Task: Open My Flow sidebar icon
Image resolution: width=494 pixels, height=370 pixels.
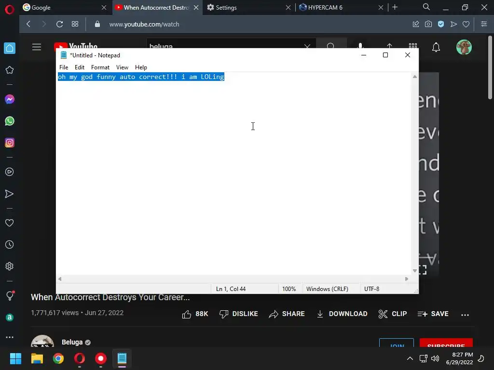Action: pyautogui.click(x=10, y=194)
